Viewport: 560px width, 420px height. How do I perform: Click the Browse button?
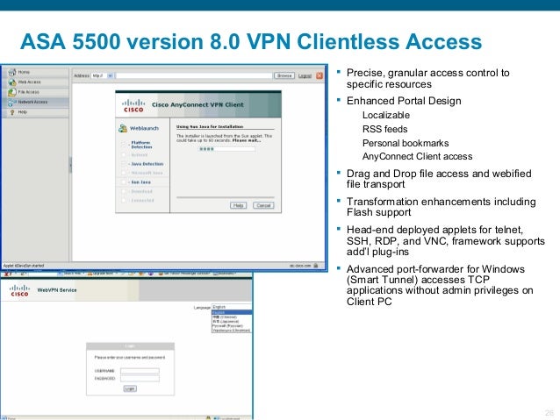click(x=284, y=75)
